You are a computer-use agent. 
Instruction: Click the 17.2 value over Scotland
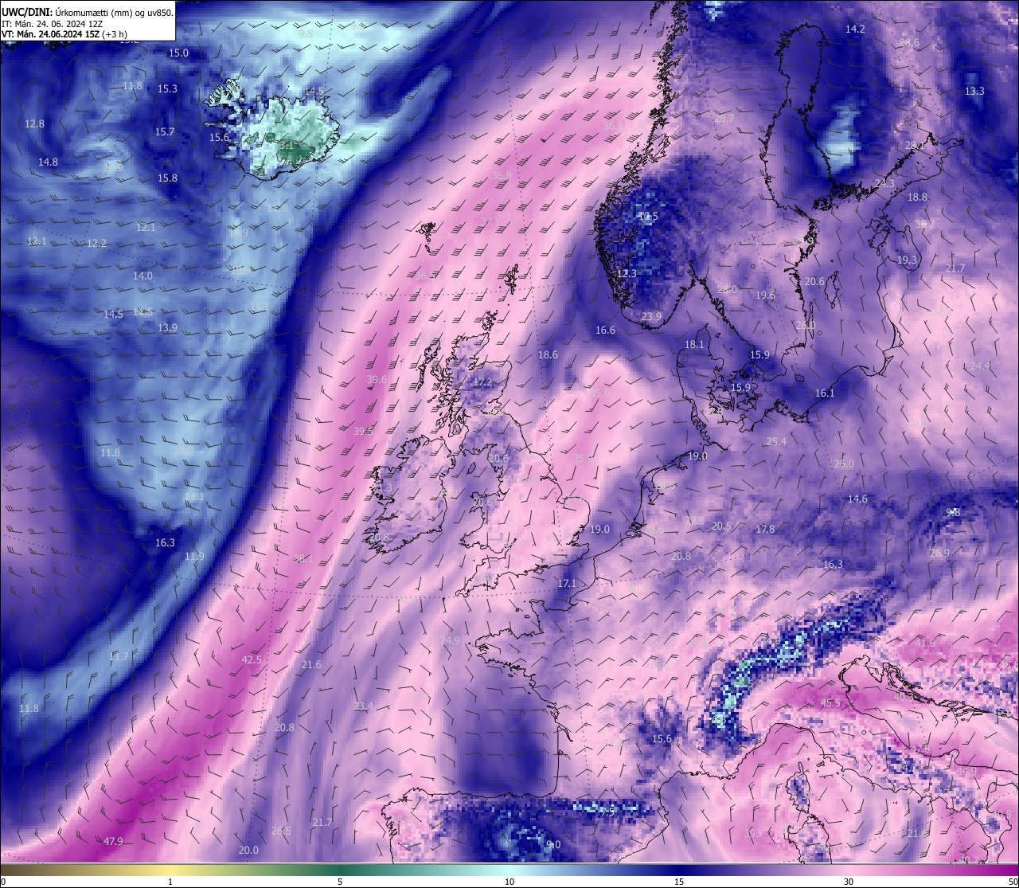coord(482,382)
